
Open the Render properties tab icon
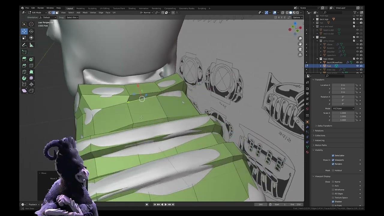(x=307, y=89)
